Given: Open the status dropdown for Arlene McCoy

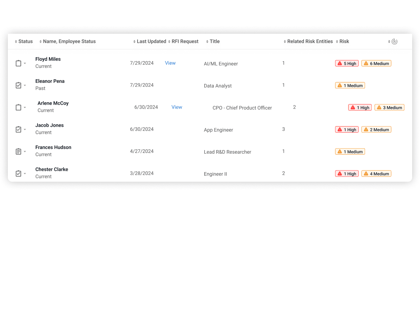Looking at the screenshot, I should click(25, 108).
